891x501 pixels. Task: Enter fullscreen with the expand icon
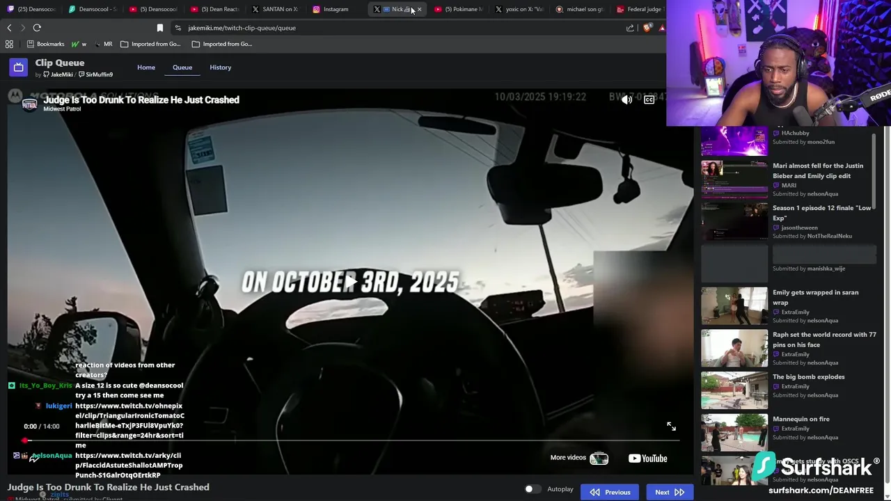click(x=671, y=426)
